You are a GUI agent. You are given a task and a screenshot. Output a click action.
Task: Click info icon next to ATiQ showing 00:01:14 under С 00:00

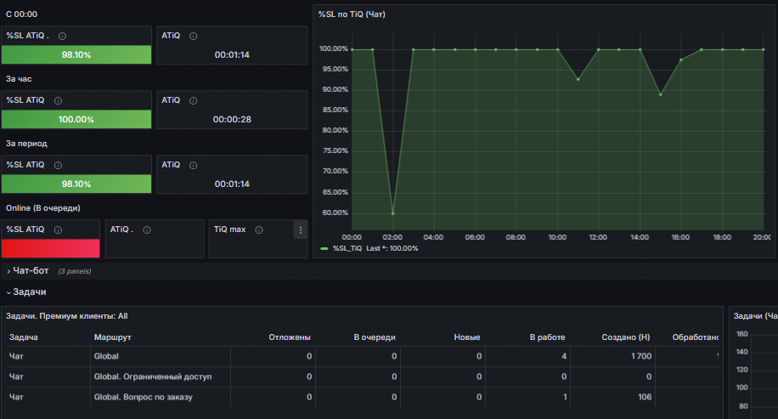[x=194, y=36]
